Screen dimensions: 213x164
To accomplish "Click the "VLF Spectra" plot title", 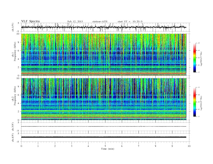I will tap(30, 21).
